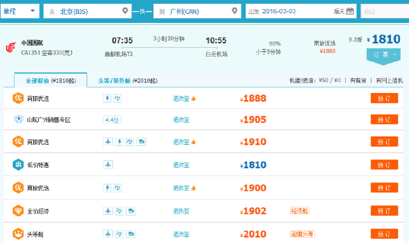The height and width of the screenshot is (243, 409).
Task: Open 退改签 policy in the ¥1910 row
Action: (x=181, y=142)
